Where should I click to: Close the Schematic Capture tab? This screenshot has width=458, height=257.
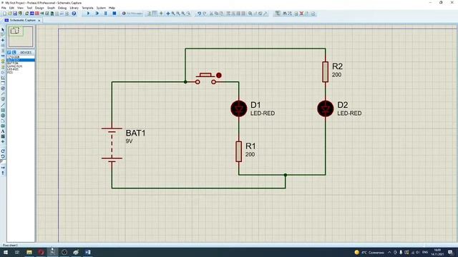(39, 21)
